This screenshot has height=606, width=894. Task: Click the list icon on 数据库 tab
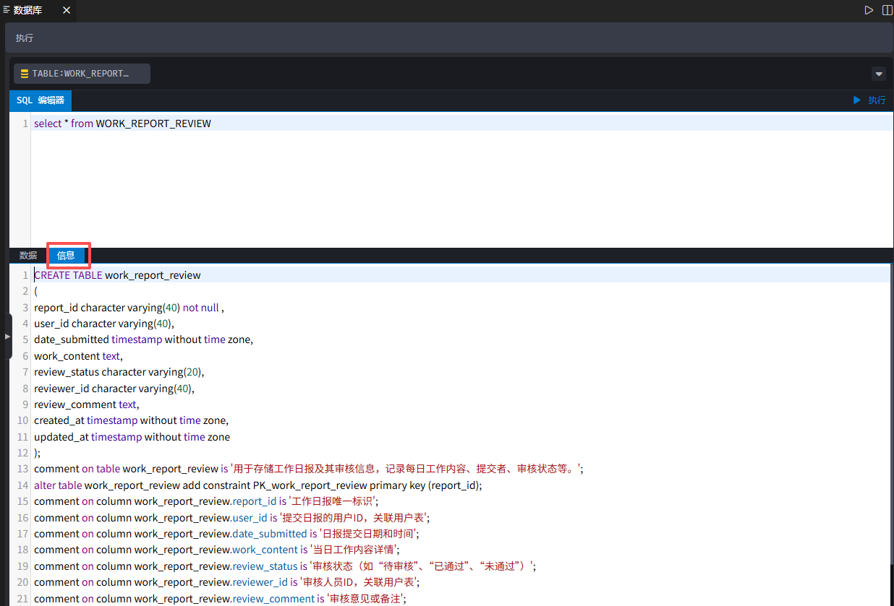pos(7,10)
